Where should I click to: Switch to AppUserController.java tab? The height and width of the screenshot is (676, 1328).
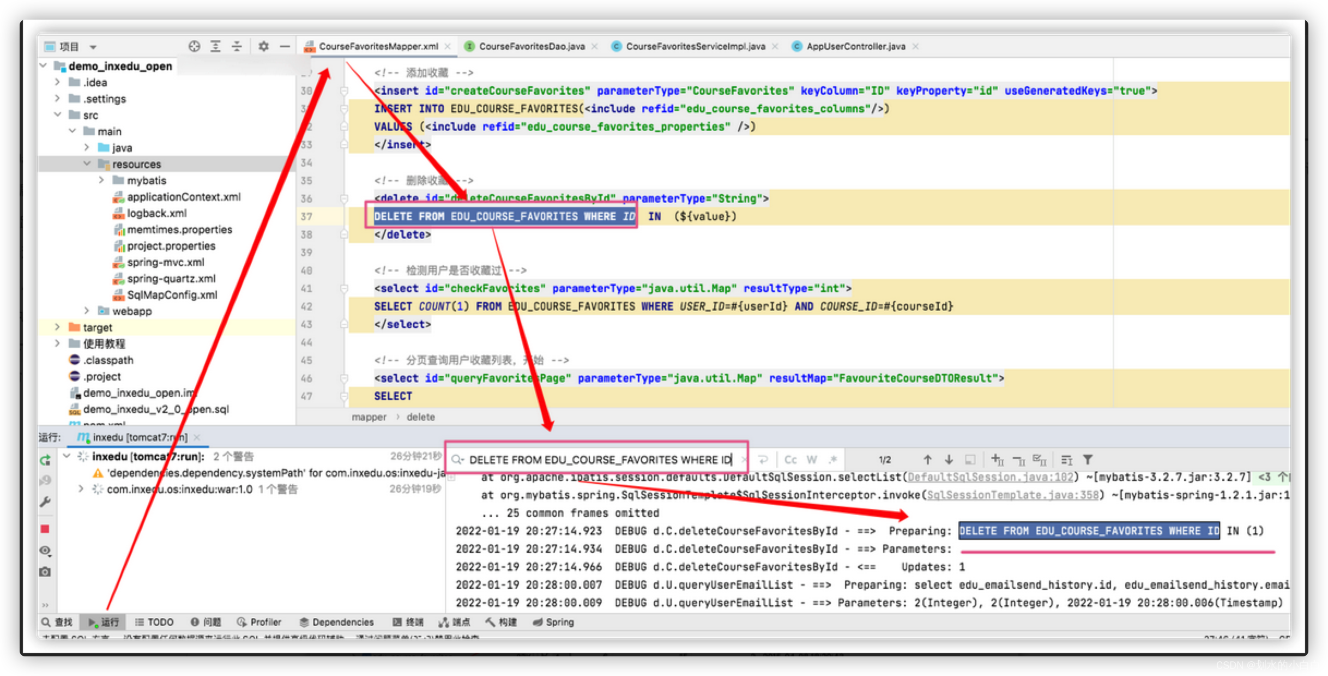pyautogui.click(x=855, y=46)
